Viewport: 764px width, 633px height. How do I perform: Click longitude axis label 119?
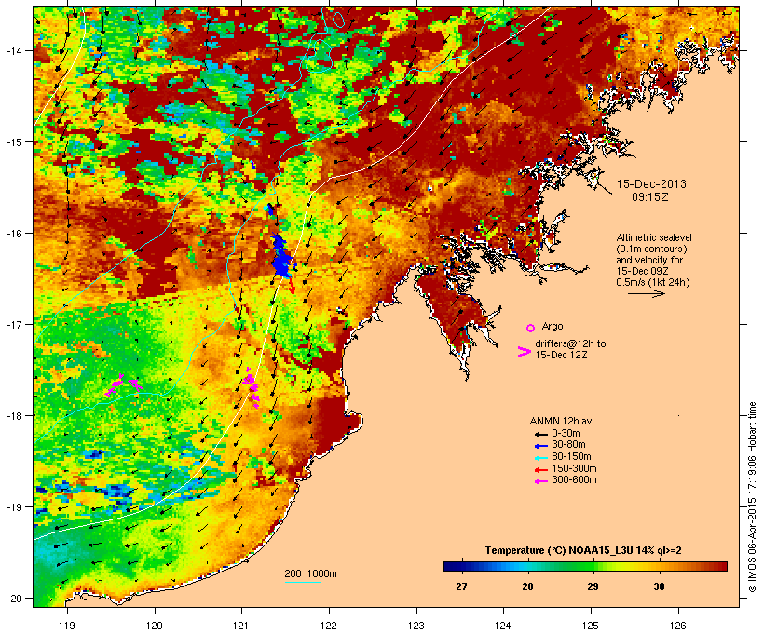(67, 626)
